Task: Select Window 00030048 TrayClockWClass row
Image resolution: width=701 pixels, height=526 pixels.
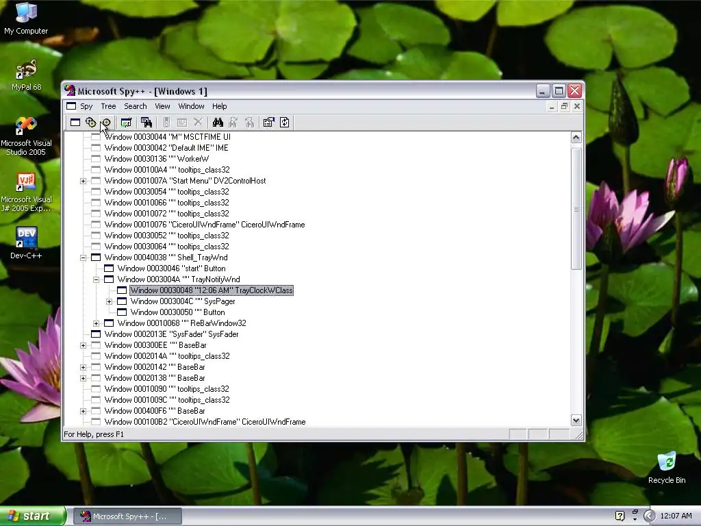Action: point(212,290)
